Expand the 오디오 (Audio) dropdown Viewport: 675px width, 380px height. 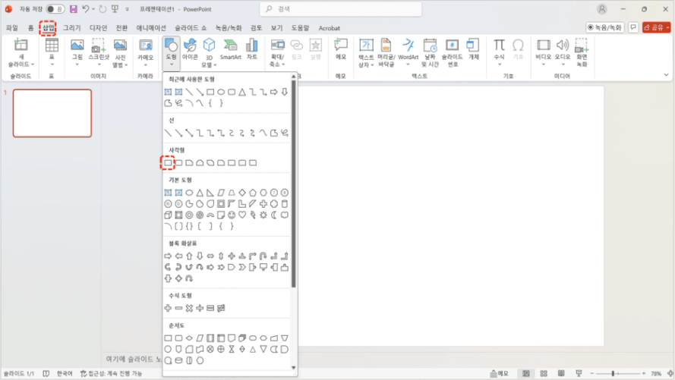pos(563,64)
